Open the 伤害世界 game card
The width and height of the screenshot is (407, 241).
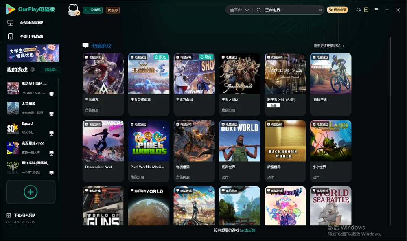tap(240, 151)
